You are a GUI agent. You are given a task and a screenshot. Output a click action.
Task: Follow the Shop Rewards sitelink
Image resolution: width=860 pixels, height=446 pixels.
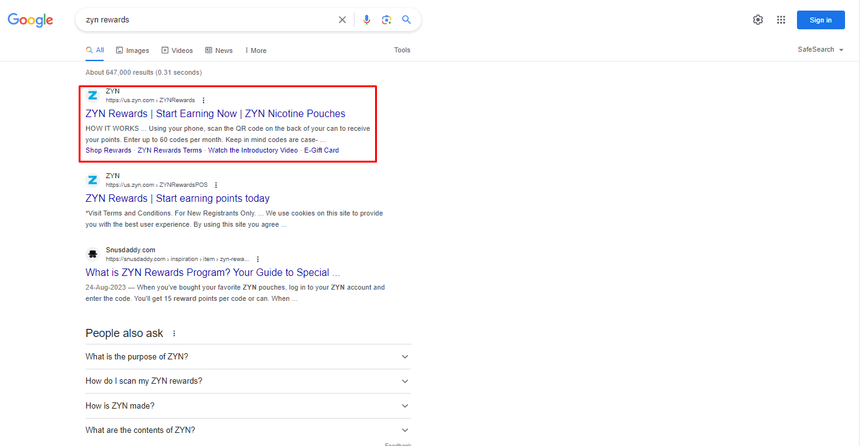(x=109, y=150)
